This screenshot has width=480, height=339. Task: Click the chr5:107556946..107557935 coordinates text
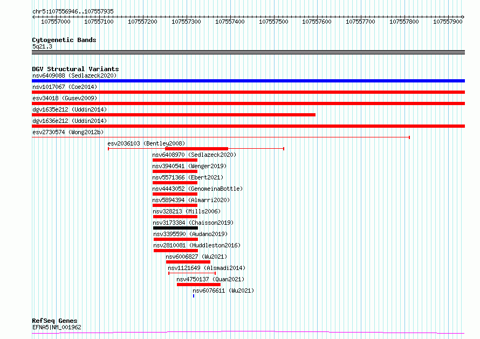click(73, 12)
